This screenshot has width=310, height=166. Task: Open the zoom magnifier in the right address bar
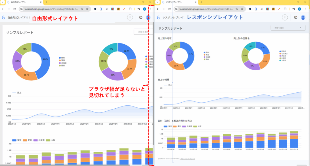click(x=237, y=9)
